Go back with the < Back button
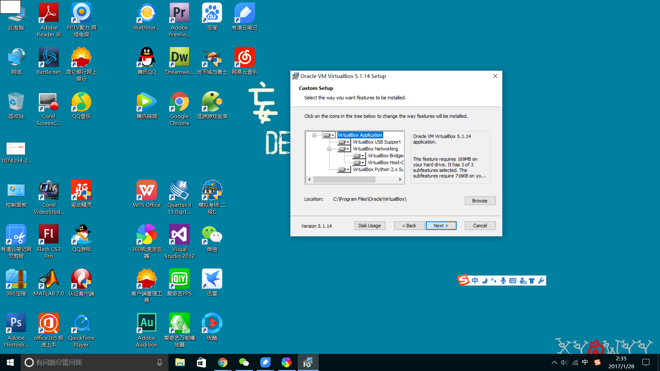Image resolution: width=660 pixels, height=371 pixels. pyautogui.click(x=409, y=226)
